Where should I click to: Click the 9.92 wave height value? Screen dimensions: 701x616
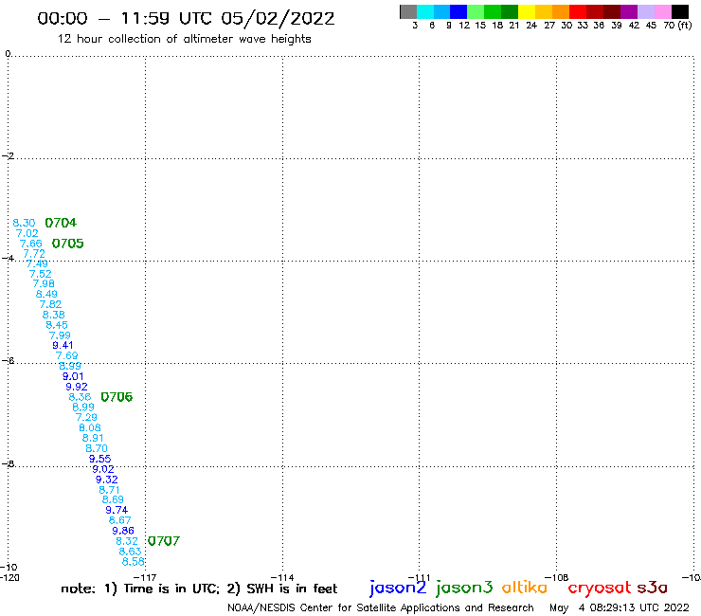coord(77,387)
